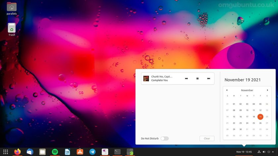The width and height of the screenshot is (278, 156).
Task: Click the network status tray icon
Action: click(x=259, y=152)
